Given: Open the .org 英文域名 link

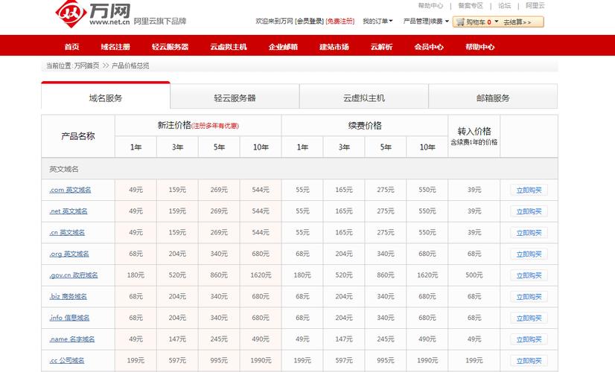Looking at the screenshot, I should coord(69,254).
